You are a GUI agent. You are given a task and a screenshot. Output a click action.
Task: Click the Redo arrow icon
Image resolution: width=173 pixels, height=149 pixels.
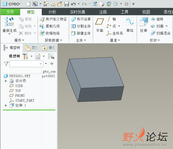pyautogui.click(x=84, y=4)
